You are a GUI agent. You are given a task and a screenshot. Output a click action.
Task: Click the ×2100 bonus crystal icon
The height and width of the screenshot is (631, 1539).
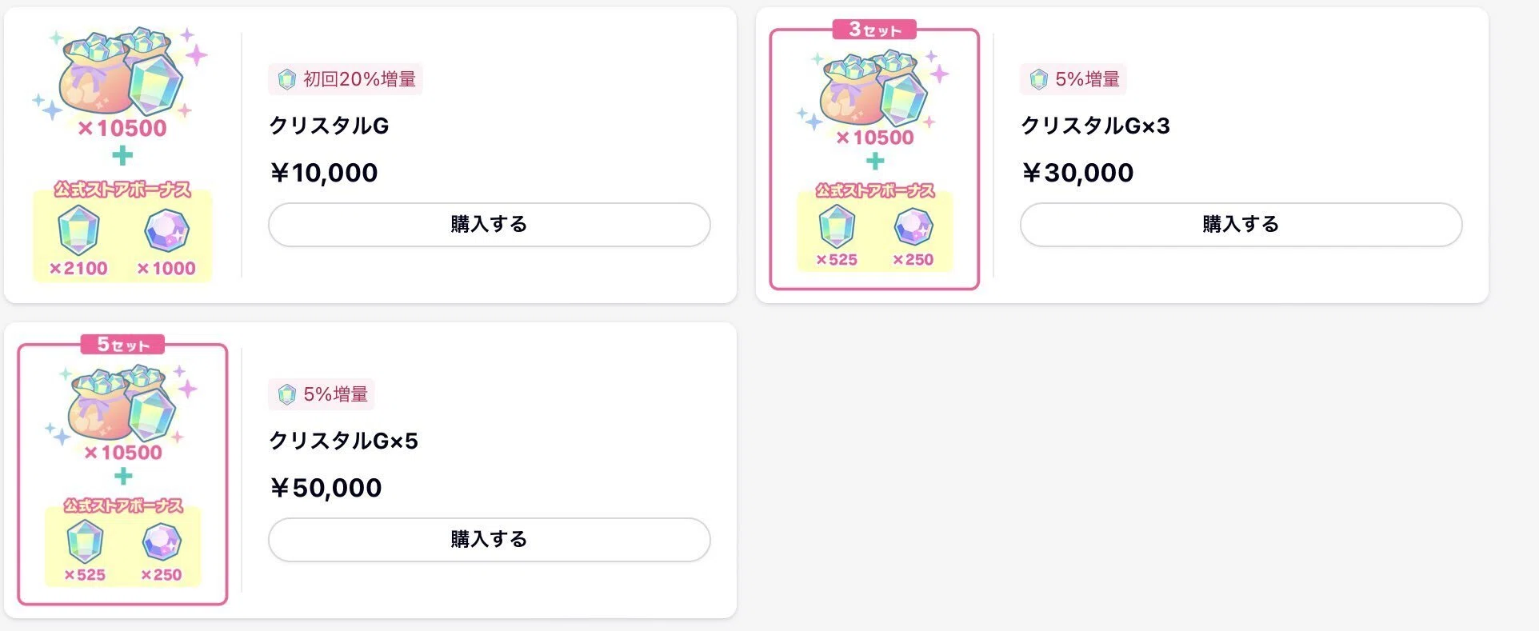tap(78, 230)
